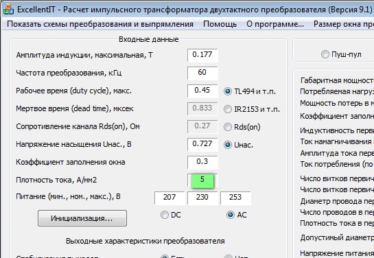The width and height of the screenshot is (374, 258).
Task: Open the О программе... menu
Action: 275,24
